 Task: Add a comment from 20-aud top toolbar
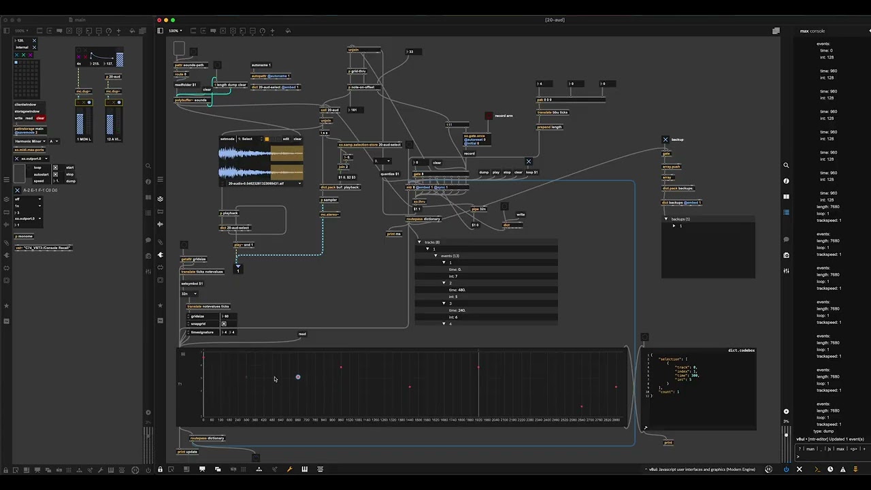(x=213, y=31)
